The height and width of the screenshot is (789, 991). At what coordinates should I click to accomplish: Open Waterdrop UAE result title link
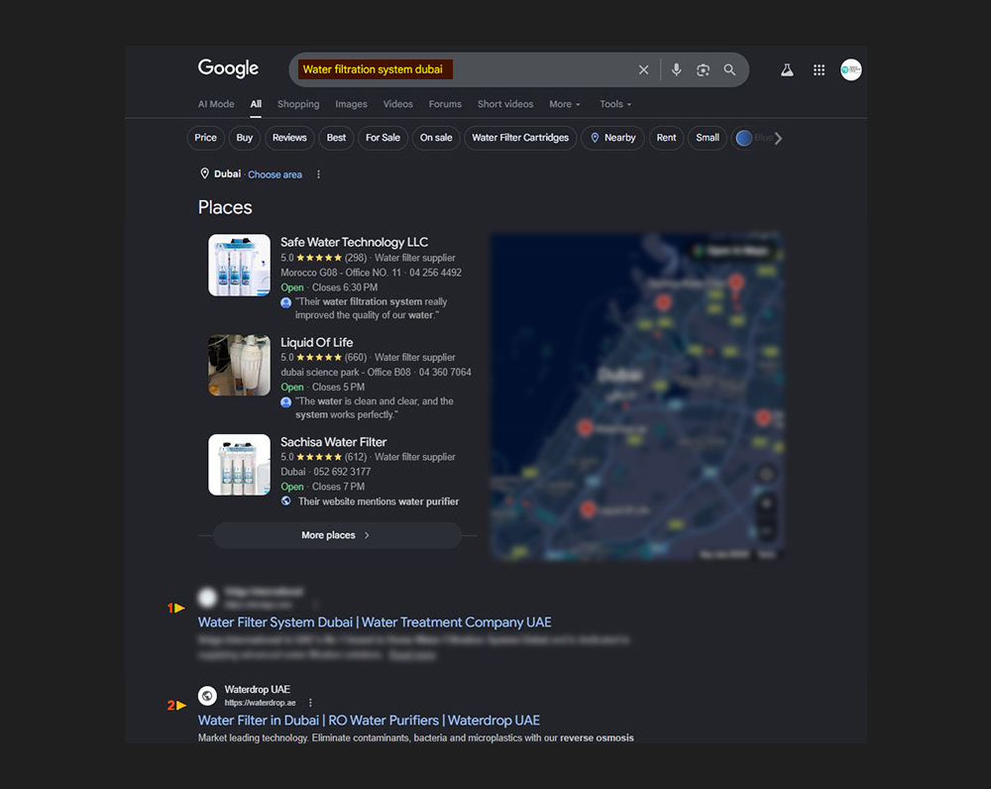[x=369, y=720]
